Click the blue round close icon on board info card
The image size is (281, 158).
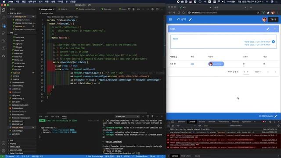tap(273, 42)
